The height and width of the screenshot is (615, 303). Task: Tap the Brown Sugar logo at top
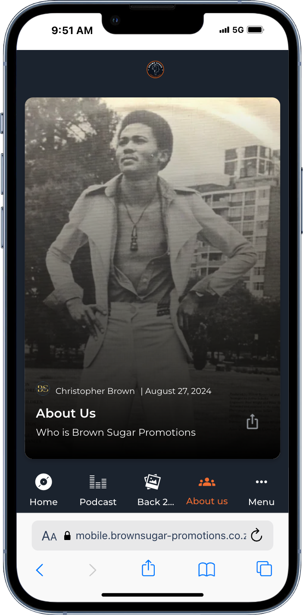[x=155, y=69]
